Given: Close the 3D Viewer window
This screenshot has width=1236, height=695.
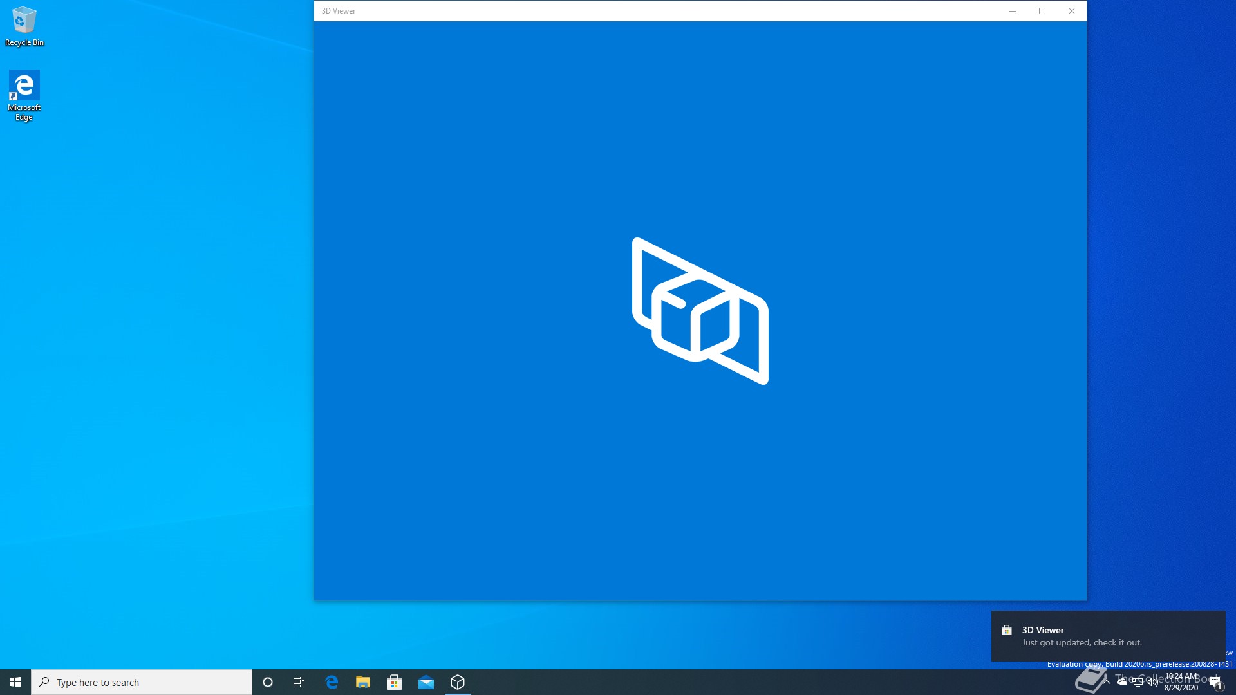Looking at the screenshot, I should (x=1072, y=11).
